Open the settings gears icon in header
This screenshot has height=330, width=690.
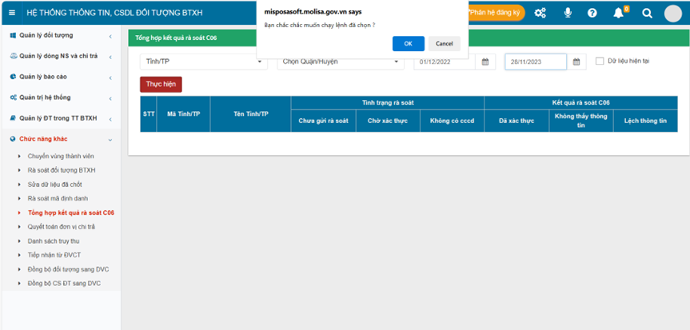(x=540, y=13)
